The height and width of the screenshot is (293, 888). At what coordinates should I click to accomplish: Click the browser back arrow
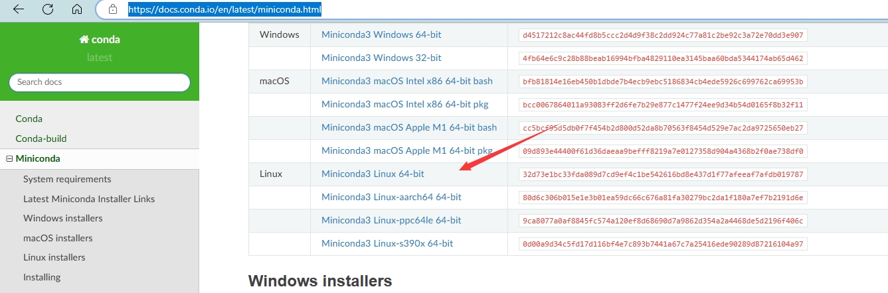coord(19,9)
